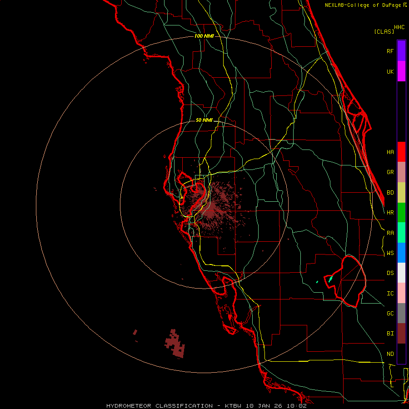Click the green rain echo near Lake Okeechobee

[x=331, y=279]
